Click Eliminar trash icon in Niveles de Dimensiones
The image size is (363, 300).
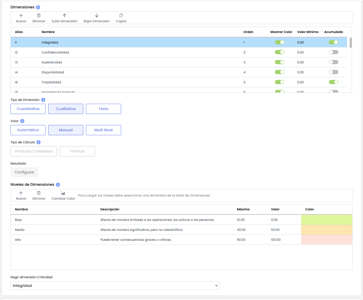click(39, 193)
